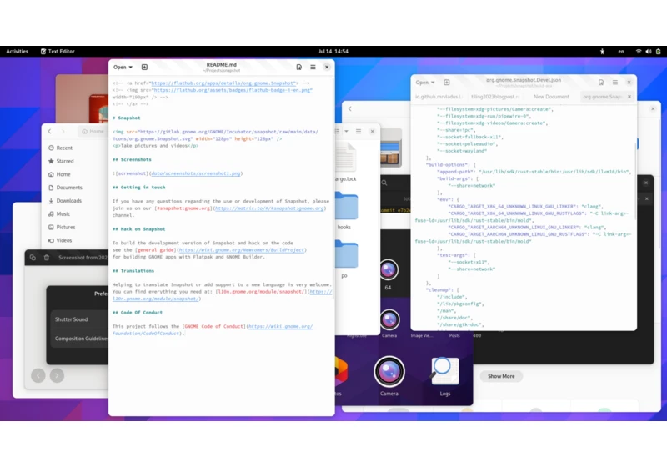667x467 pixels.
Task: Open the flathub.org apps details link in README
Action: coord(223,83)
